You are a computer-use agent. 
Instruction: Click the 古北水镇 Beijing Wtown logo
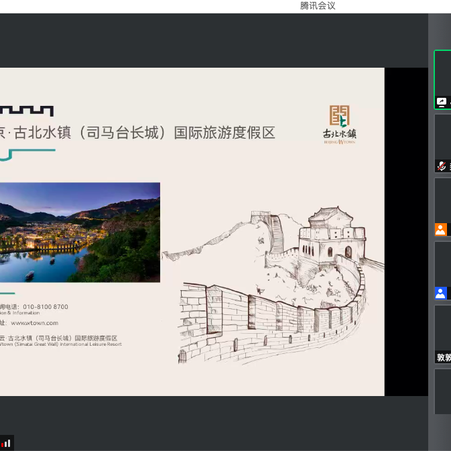[339, 125]
